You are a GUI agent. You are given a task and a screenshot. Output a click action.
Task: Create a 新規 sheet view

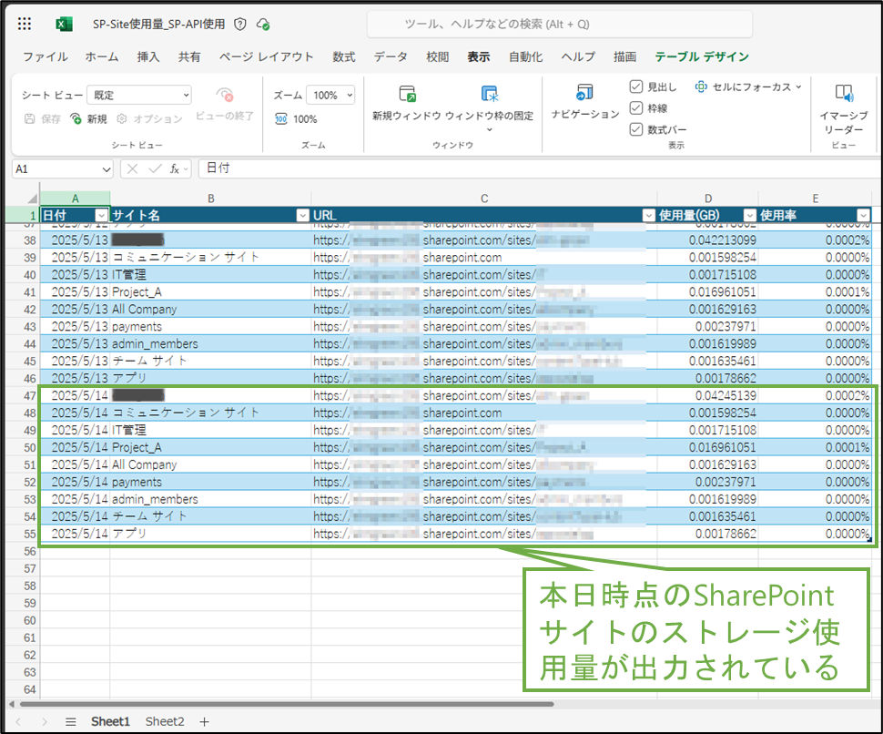88,119
